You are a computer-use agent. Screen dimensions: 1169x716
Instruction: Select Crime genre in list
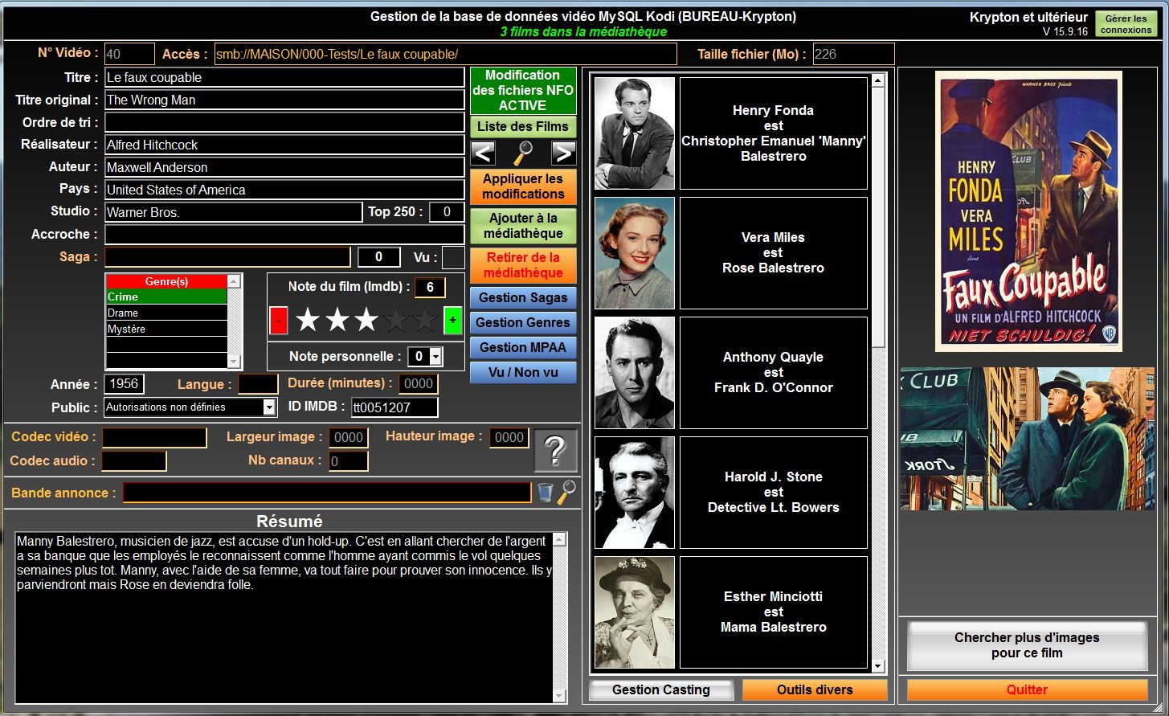(x=167, y=297)
